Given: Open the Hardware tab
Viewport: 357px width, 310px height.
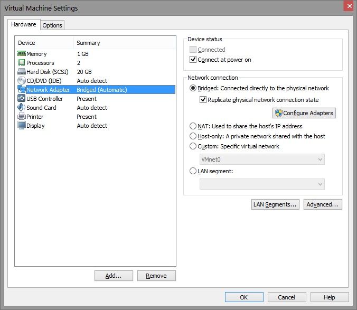Looking at the screenshot, I should coord(24,24).
